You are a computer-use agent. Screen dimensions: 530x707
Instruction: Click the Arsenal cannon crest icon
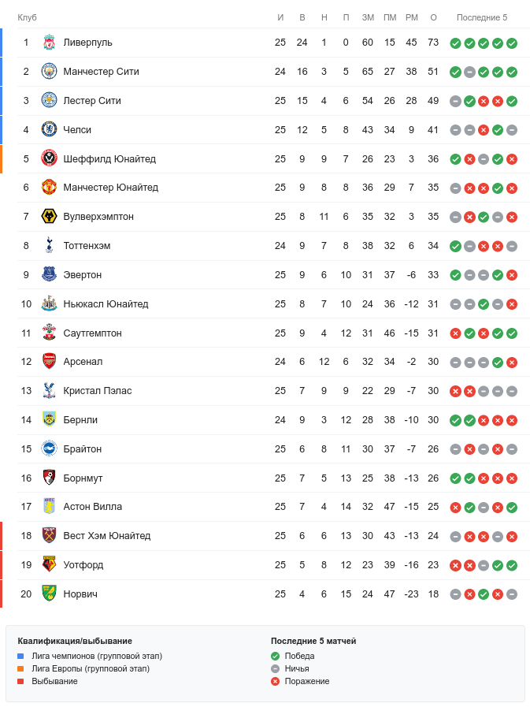pyautogui.click(x=49, y=362)
